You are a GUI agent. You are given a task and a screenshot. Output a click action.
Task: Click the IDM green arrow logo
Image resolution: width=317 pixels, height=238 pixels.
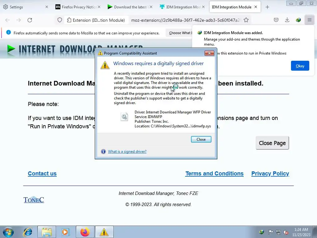coord(11,49)
